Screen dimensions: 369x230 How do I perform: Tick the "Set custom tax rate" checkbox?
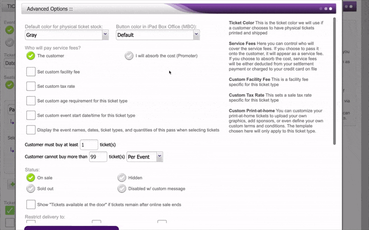click(x=31, y=86)
